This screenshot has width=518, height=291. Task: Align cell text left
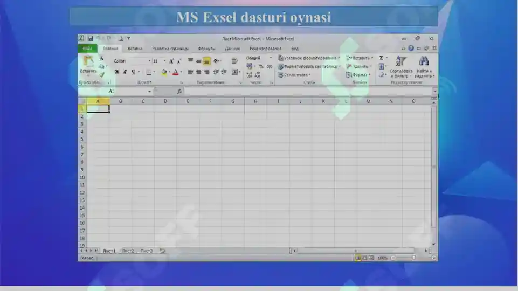coord(190,72)
